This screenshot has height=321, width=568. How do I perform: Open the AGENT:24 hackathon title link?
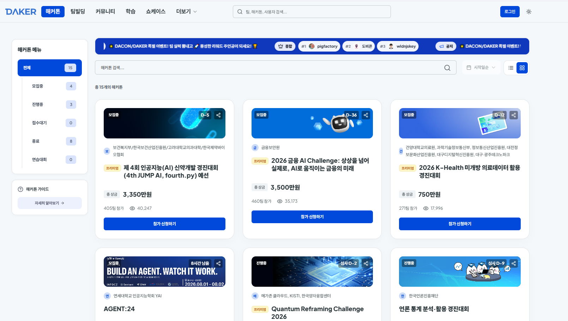click(x=119, y=309)
